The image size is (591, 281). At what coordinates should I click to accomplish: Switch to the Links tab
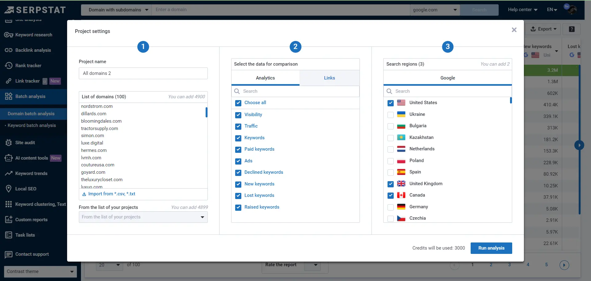(x=329, y=78)
